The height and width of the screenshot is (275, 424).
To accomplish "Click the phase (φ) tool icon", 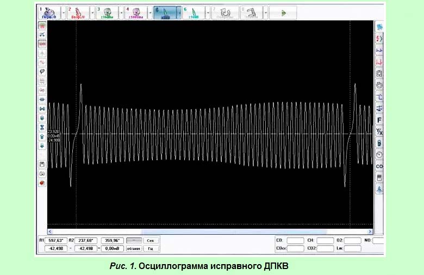I will (42, 71).
